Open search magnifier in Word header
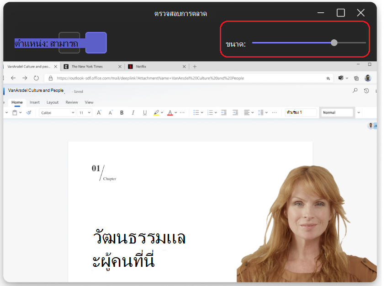 pyautogui.click(x=355, y=91)
